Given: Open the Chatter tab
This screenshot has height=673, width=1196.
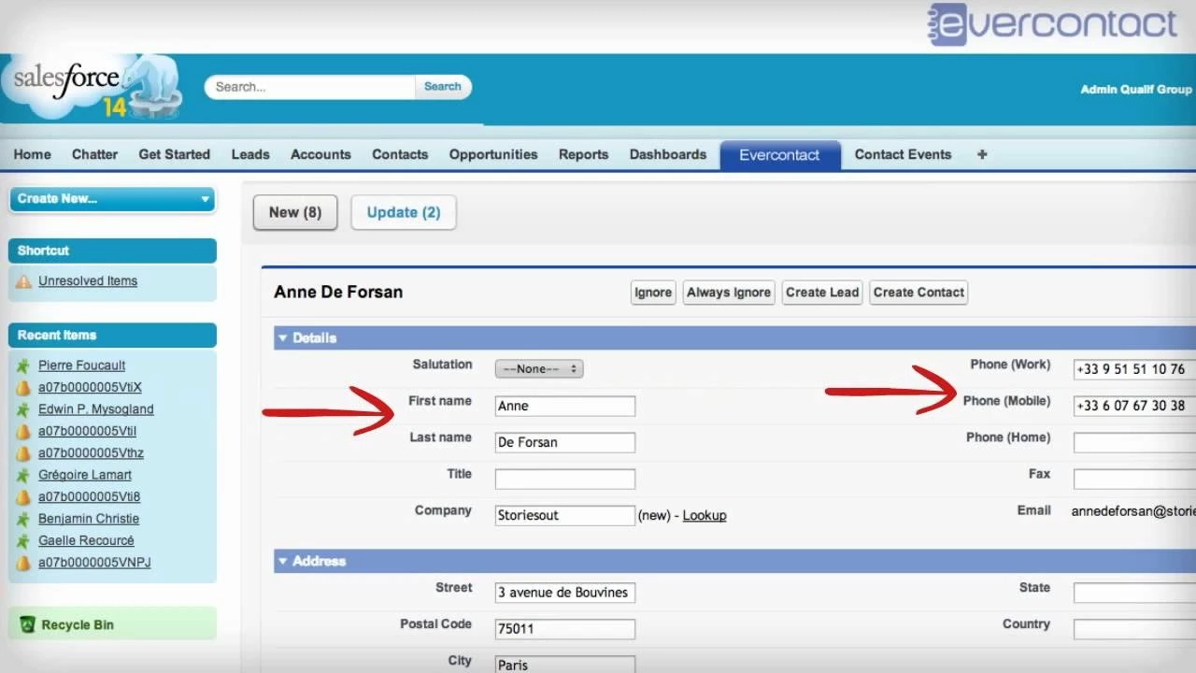Looking at the screenshot, I should [94, 154].
